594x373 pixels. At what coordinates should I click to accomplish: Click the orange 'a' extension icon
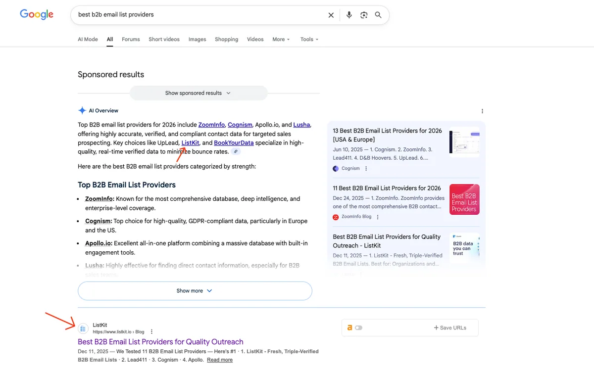click(349, 327)
